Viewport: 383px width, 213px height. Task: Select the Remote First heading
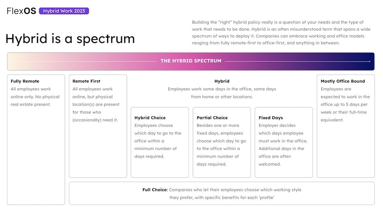tap(87, 81)
